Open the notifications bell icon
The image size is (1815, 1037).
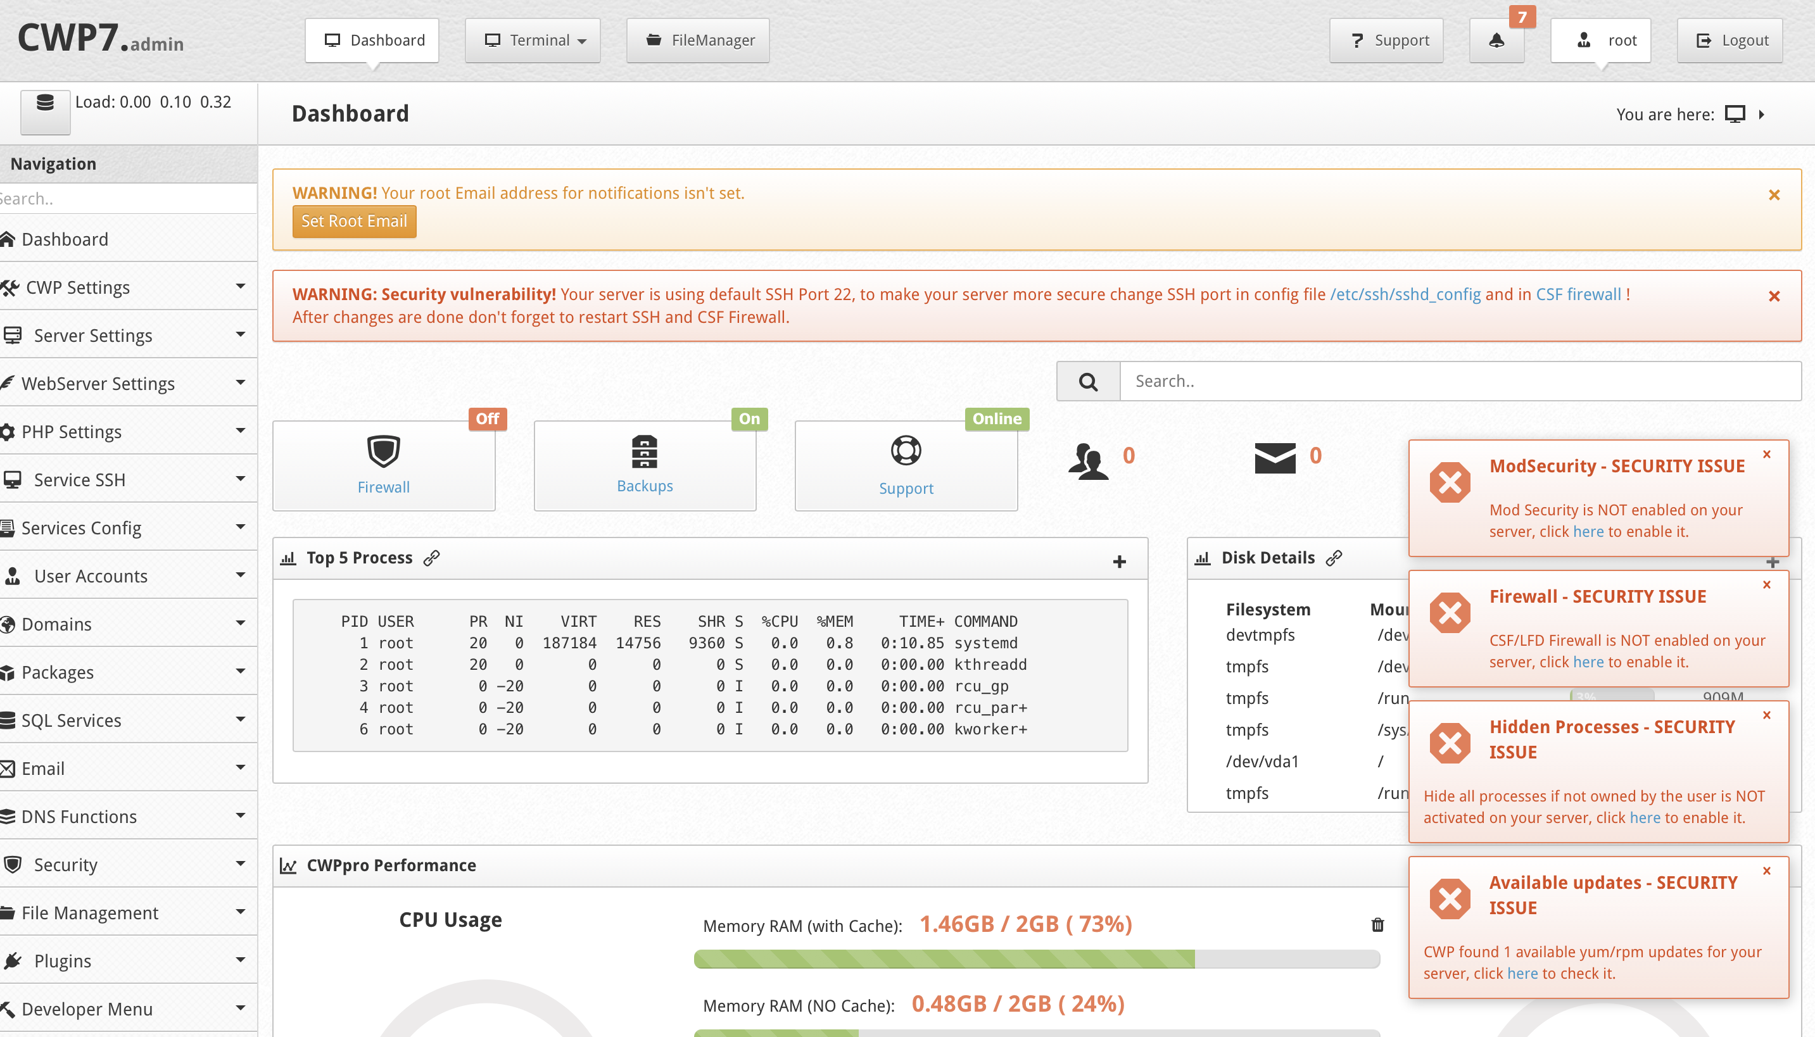[1496, 41]
